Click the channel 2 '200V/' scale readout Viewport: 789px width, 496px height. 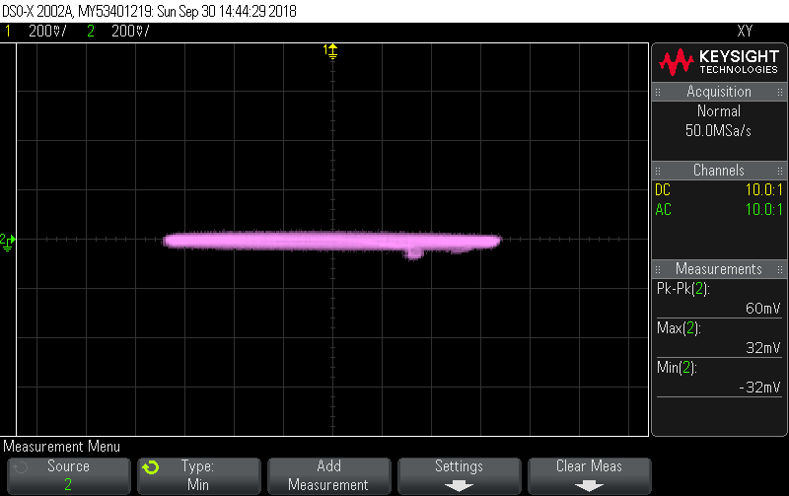point(130,32)
